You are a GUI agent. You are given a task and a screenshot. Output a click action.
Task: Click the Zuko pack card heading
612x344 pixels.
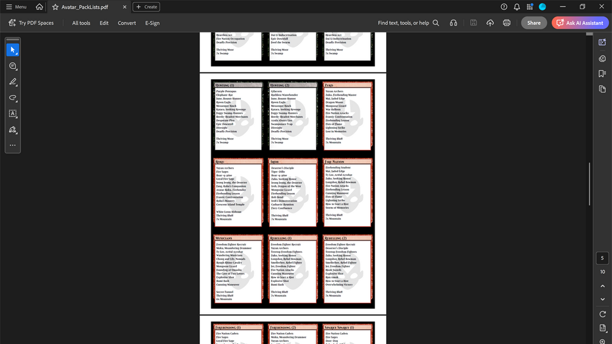coord(329,85)
